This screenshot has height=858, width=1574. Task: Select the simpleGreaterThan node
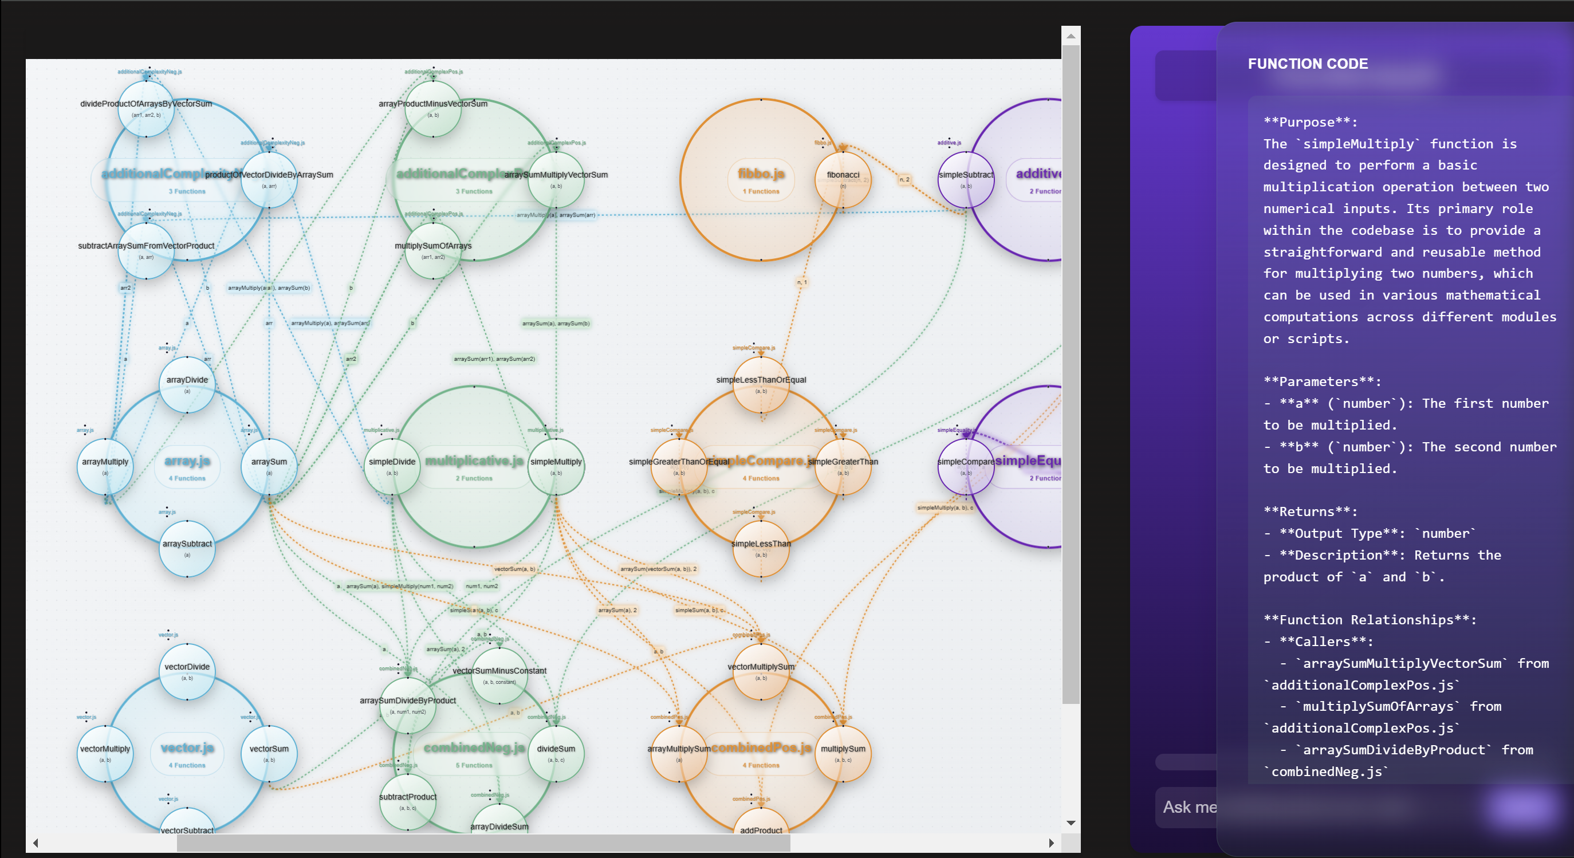click(x=843, y=466)
